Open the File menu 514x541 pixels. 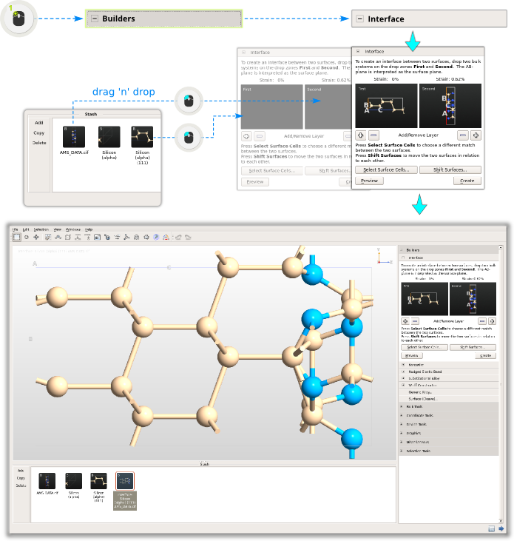(x=15, y=229)
